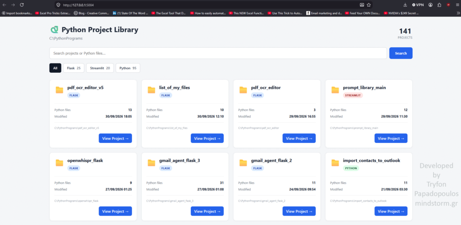Click the shield icon in the address bar
Viewport: 461px width, 225px height.
[x=58, y=5]
